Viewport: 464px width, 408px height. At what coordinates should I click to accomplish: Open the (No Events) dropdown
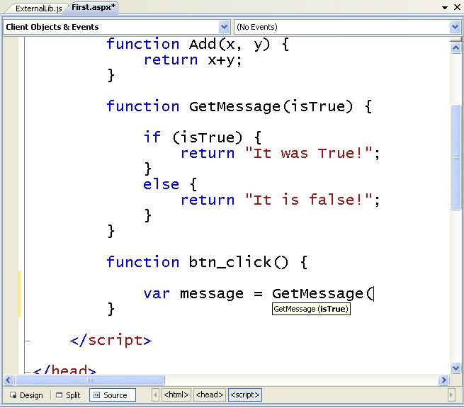[x=455, y=27]
